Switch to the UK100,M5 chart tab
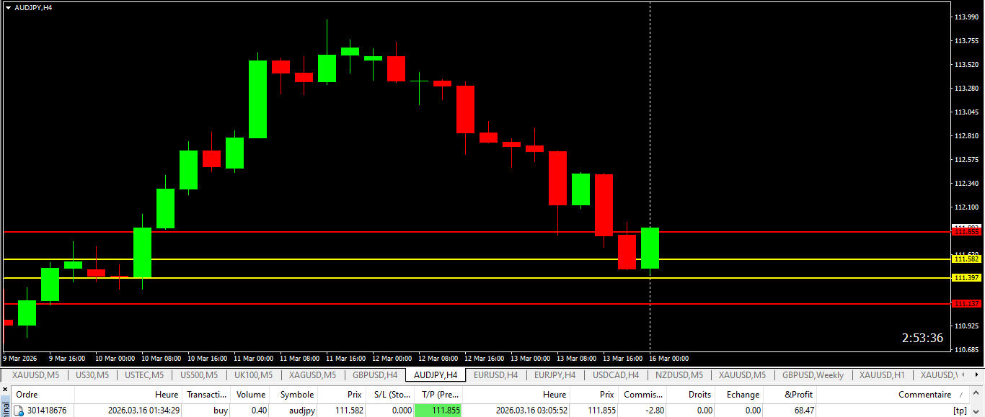 pos(253,375)
